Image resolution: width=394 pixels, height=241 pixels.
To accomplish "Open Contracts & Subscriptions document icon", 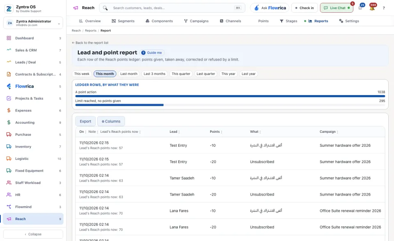I will pyautogui.click(x=9, y=74).
